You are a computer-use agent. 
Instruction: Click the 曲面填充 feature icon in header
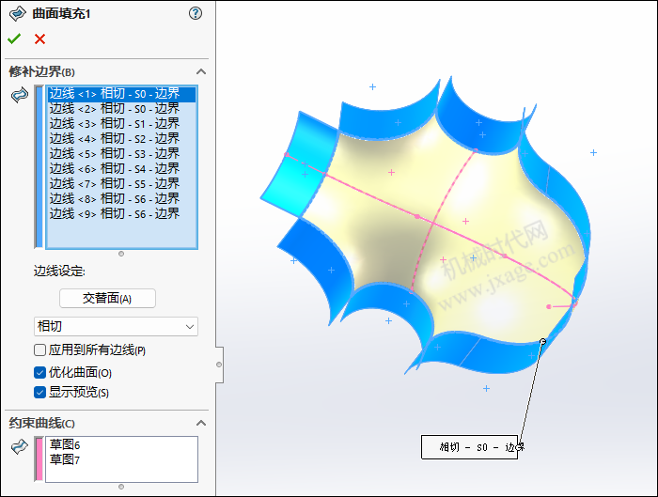click(x=17, y=13)
